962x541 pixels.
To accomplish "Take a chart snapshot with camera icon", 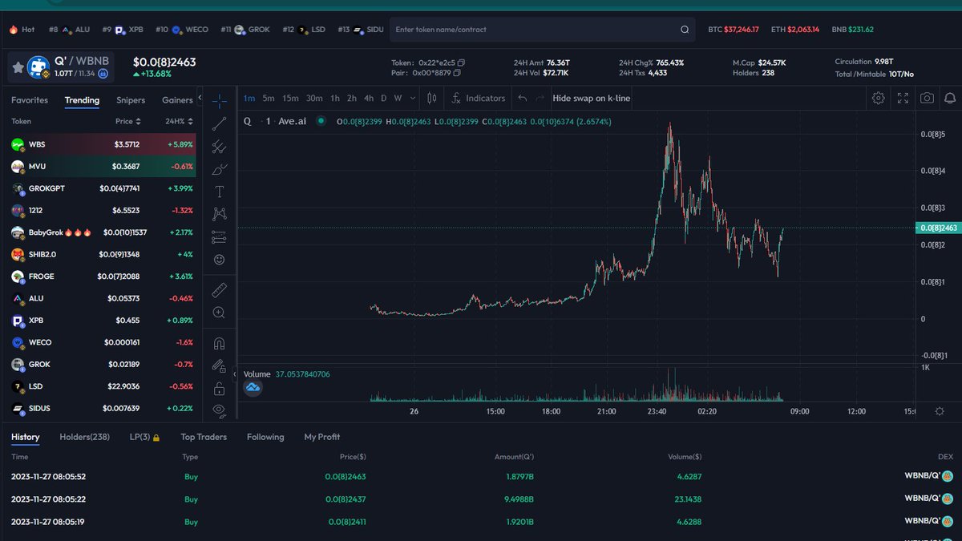I will 927,98.
